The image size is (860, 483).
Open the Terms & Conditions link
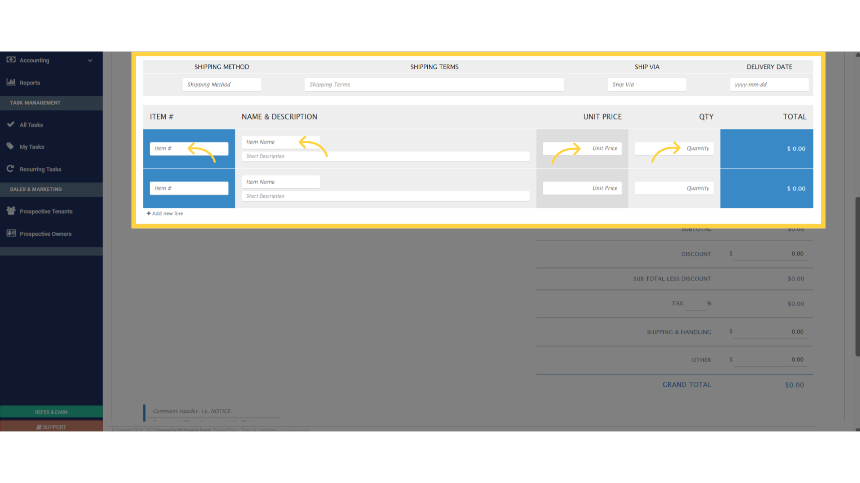(x=258, y=430)
